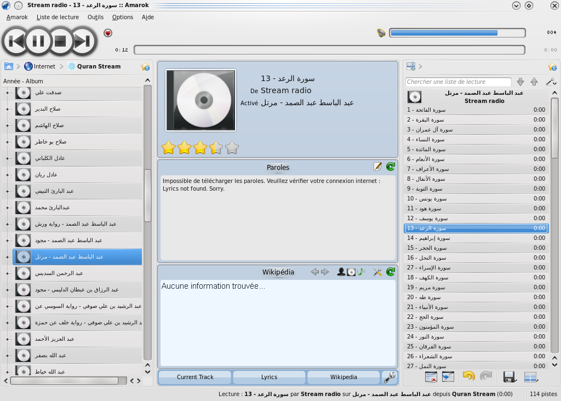The image size is (561, 401).
Task: Click the album cover CD image
Action: click(x=201, y=100)
